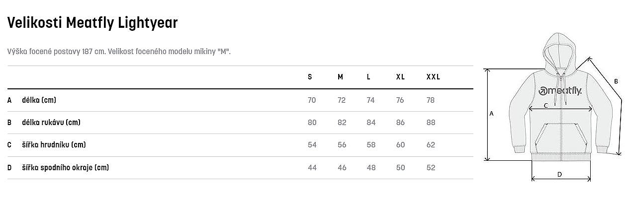The height and width of the screenshot is (201, 629).
Task: Click the B sleeve marker on diagram
Action: 616,81
